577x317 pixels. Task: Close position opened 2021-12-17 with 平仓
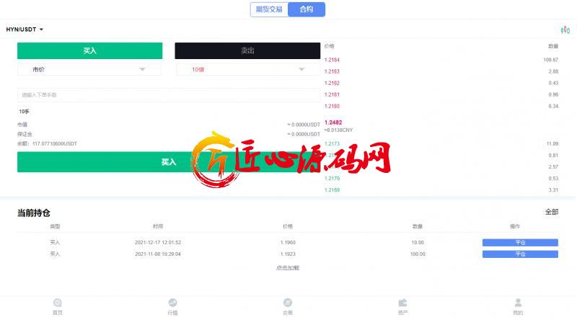tap(520, 242)
